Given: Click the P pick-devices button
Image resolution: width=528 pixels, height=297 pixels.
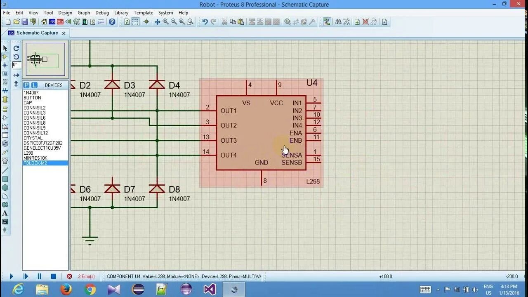Looking at the screenshot, I should pyautogui.click(x=26, y=85).
